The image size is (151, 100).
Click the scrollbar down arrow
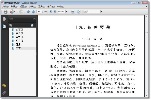click(x=146, y=95)
